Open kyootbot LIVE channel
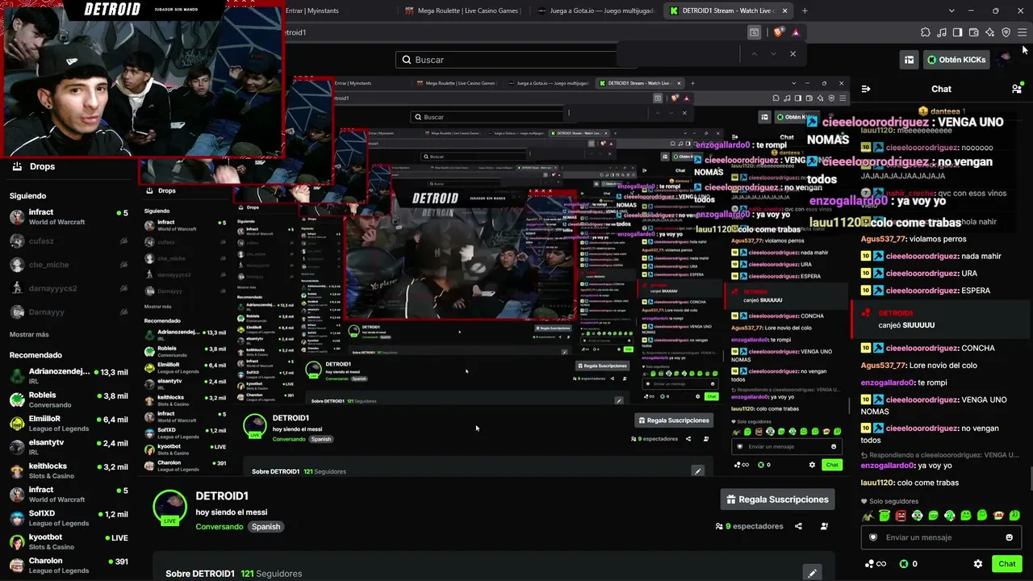This screenshot has height=581, width=1033. point(69,541)
